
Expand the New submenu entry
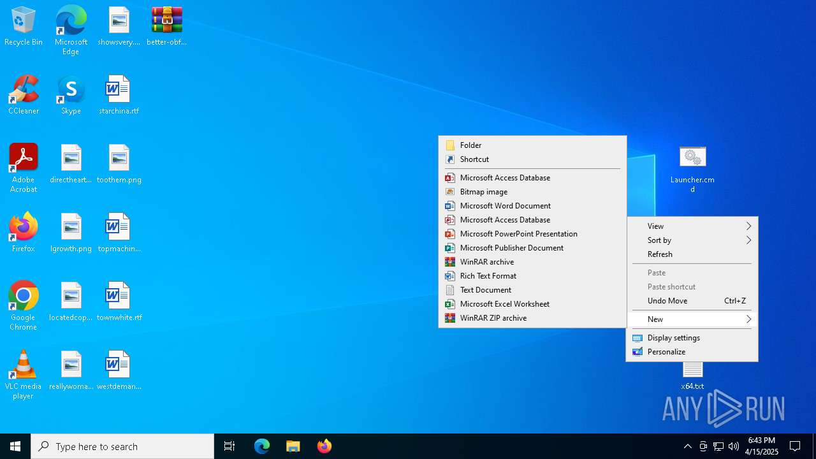click(x=692, y=319)
